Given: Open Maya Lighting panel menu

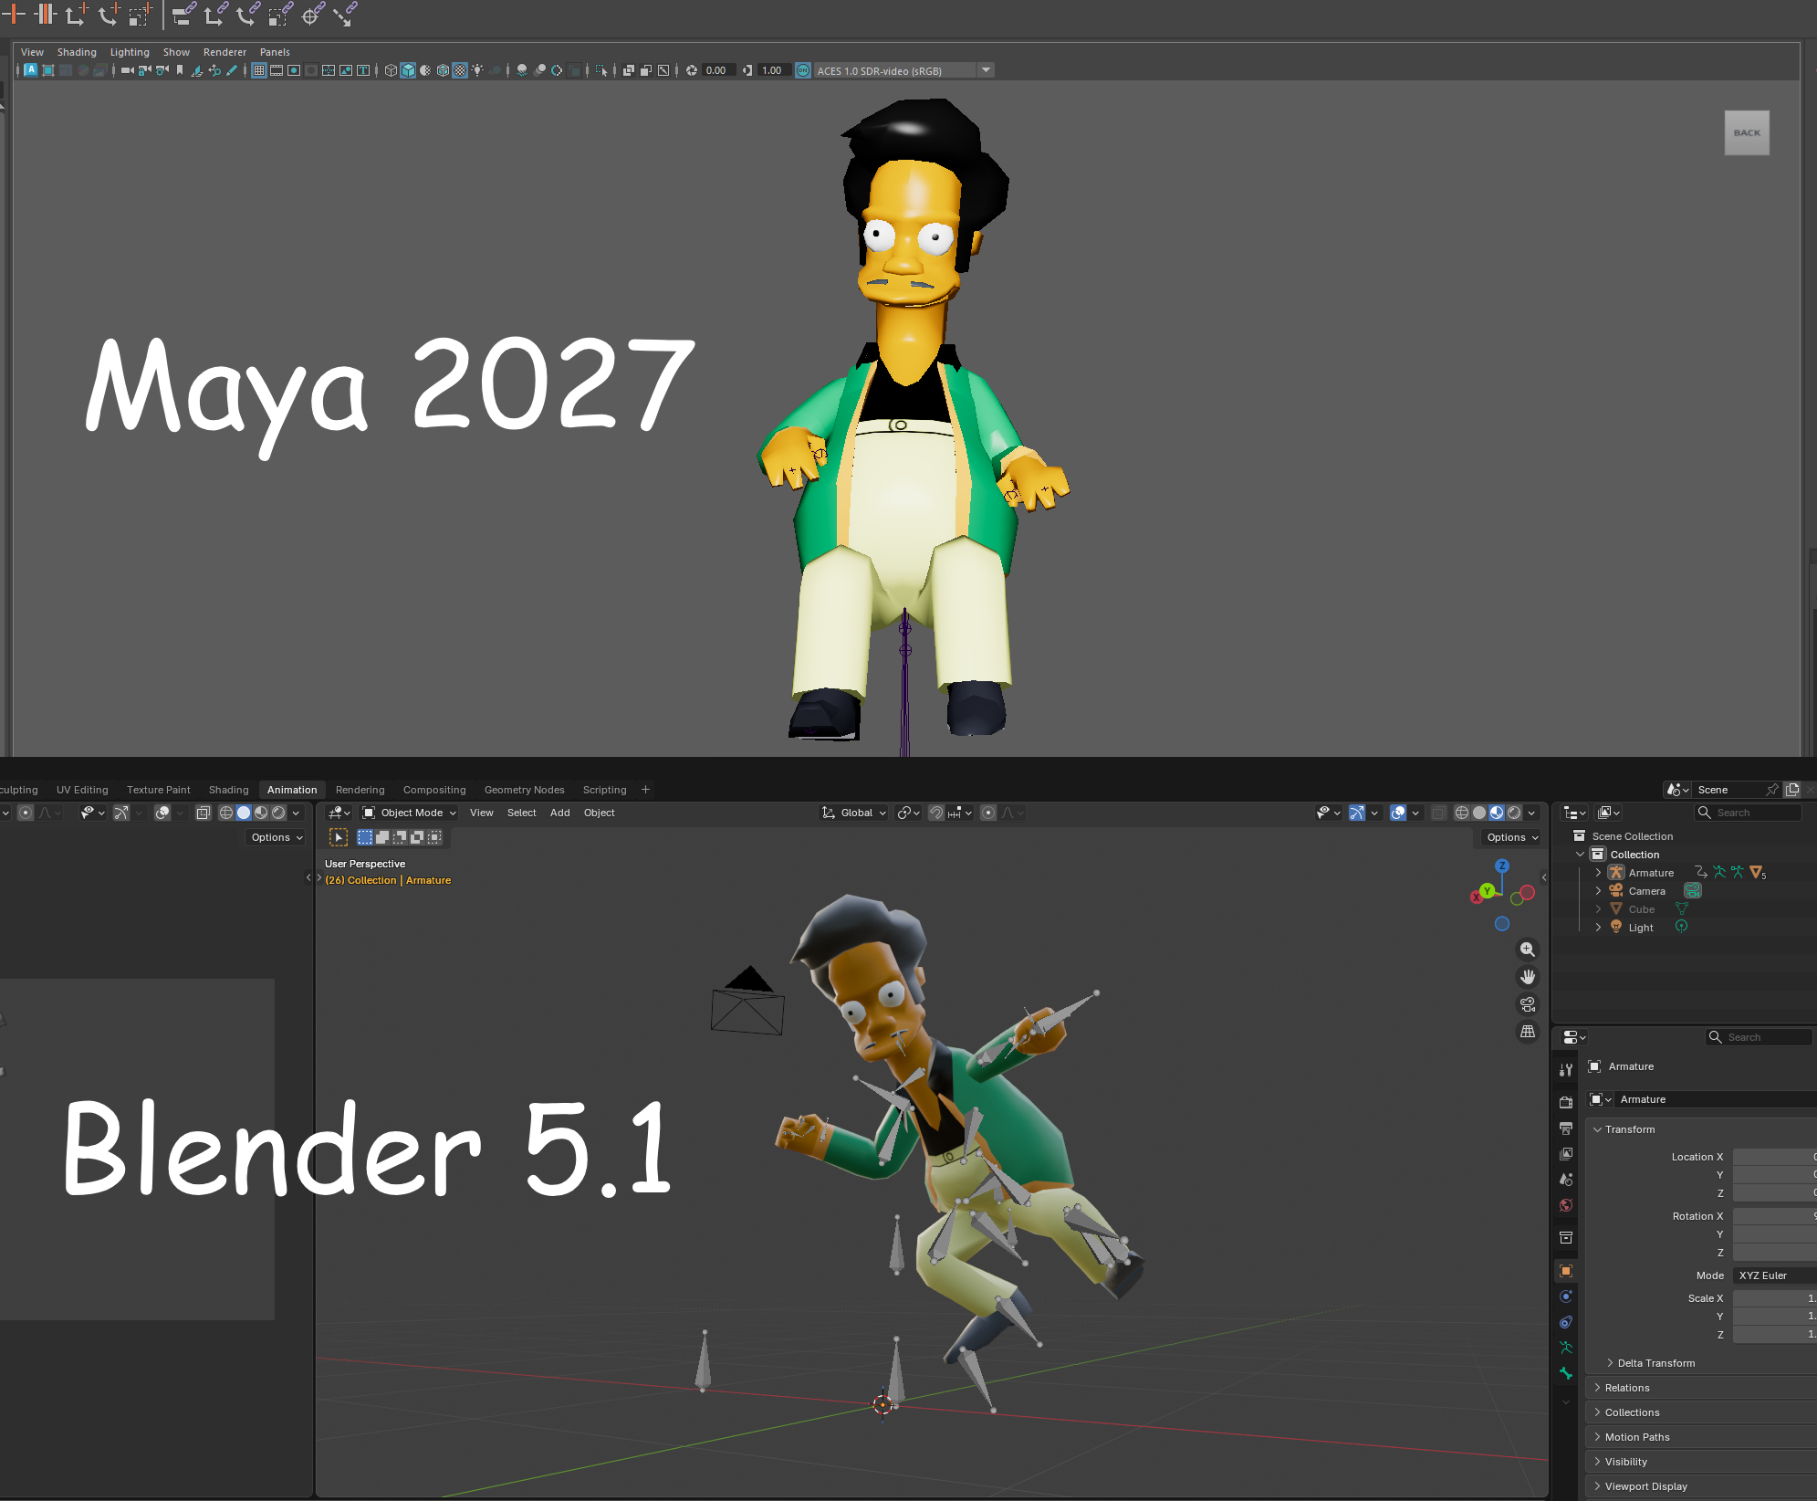Looking at the screenshot, I should point(130,52).
